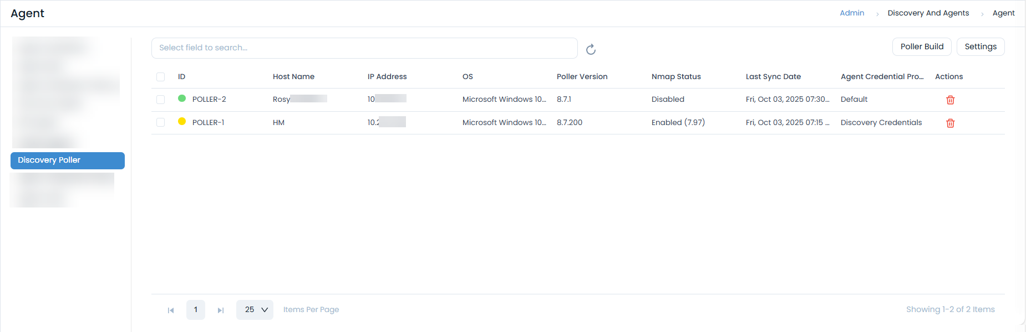
Task: Click the green status dot for POLLER-2
Action: coord(182,98)
